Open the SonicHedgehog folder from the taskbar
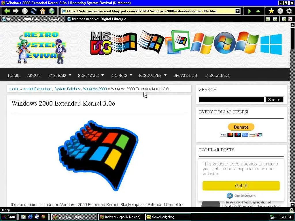This screenshot has height=221, width=295. 168,217
